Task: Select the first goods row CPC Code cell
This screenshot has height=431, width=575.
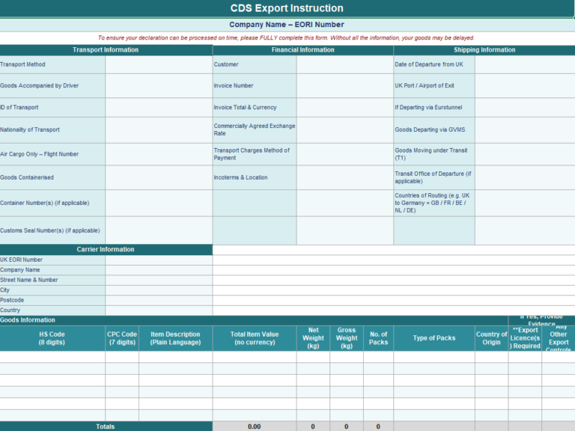Action: coord(122,357)
